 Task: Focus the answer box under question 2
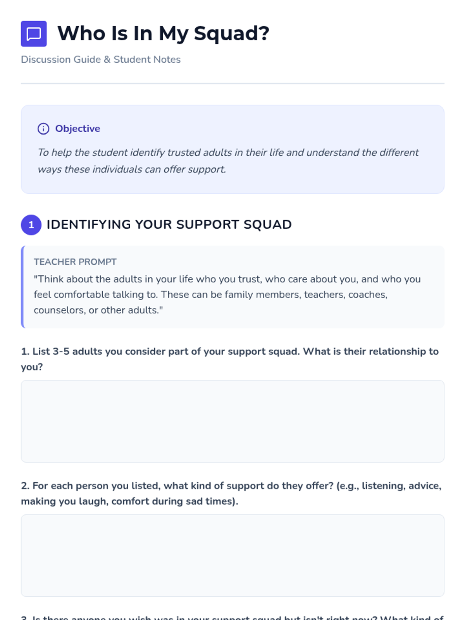point(232,556)
